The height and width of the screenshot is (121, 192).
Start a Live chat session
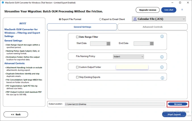tap(169, 10)
